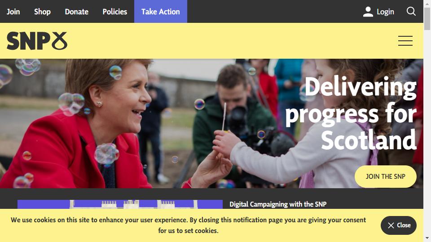This screenshot has height=242, width=431.
Task: Click the purple building article thumbnail
Action: (x=120, y=204)
